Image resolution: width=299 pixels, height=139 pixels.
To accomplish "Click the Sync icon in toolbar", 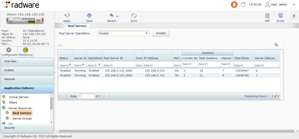I will pyautogui.click(x=134, y=16).
